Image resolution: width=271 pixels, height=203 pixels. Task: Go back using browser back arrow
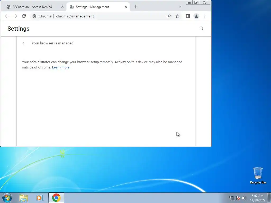7,16
